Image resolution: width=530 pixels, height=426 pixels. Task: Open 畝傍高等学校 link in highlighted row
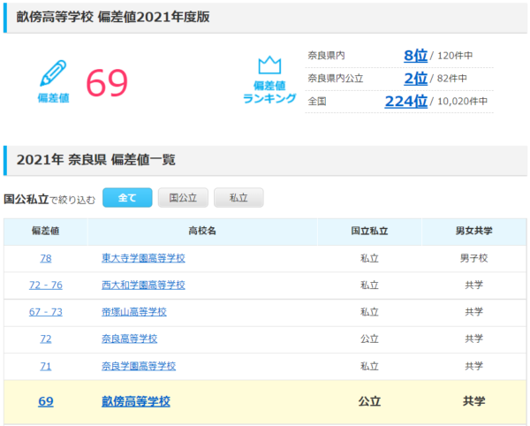tap(136, 401)
